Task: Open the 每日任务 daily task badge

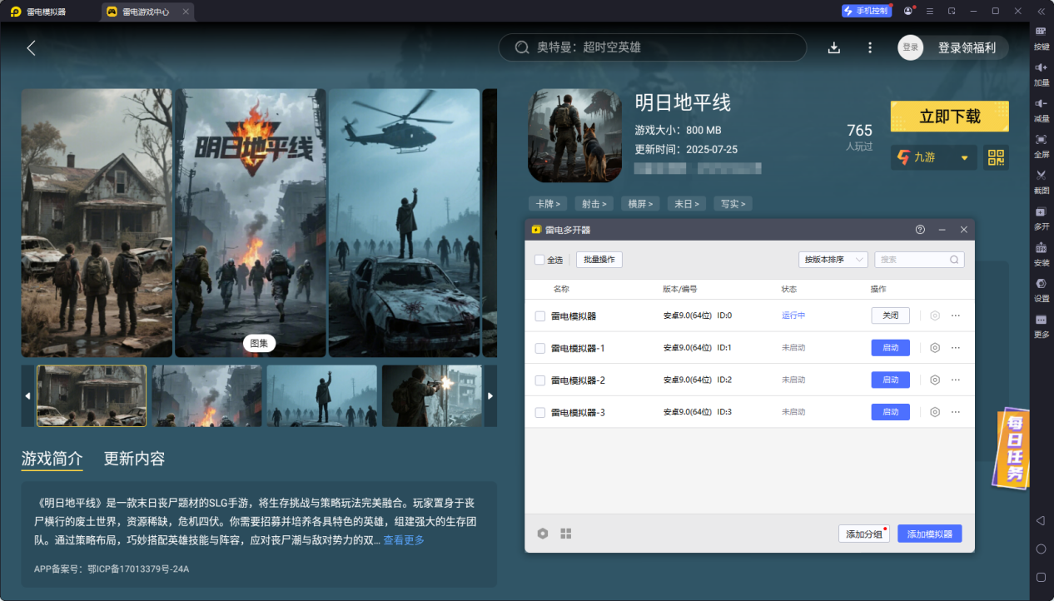Action: [x=1010, y=448]
